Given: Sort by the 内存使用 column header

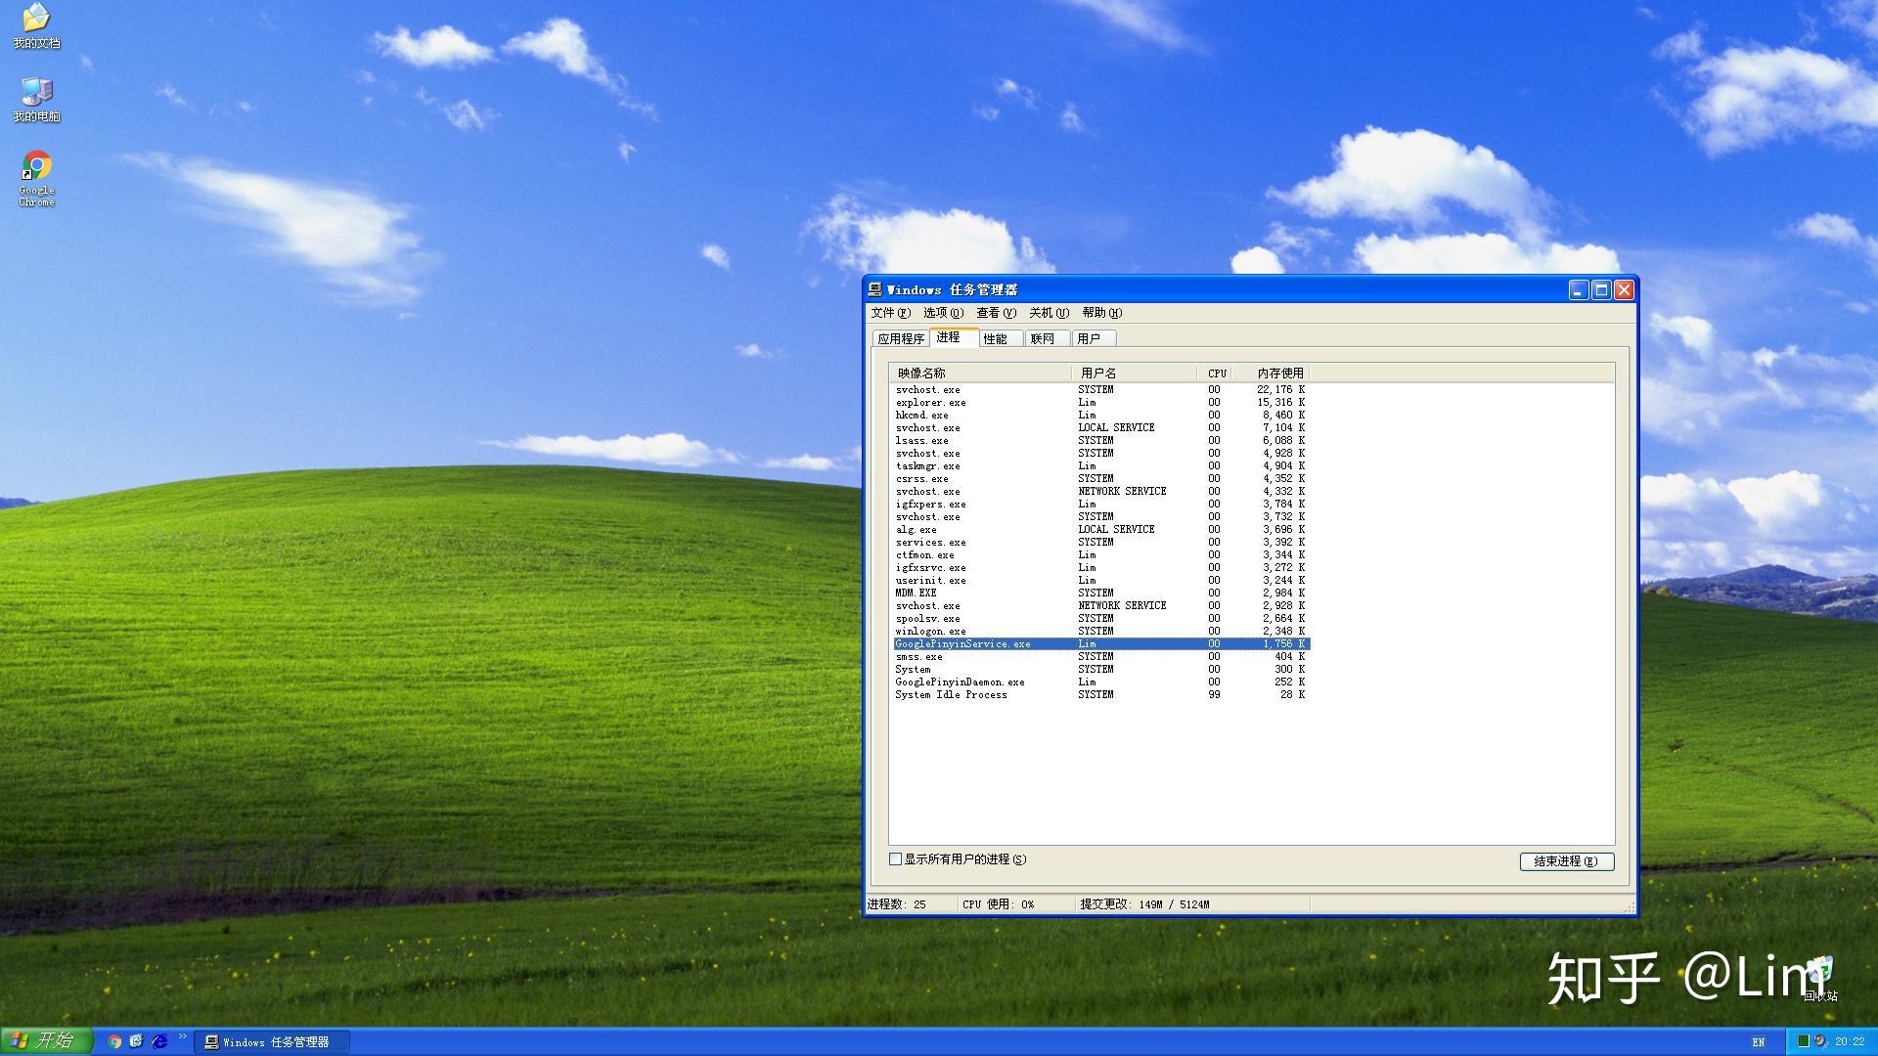Looking at the screenshot, I should click(1270, 374).
